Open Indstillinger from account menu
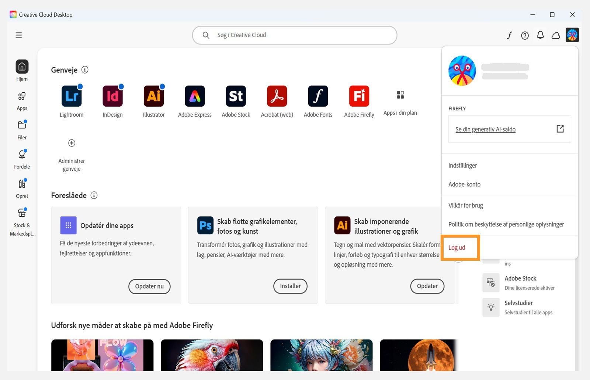Image resolution: width=590 pixels, height=380 pixels. click(x=463, y=166)
